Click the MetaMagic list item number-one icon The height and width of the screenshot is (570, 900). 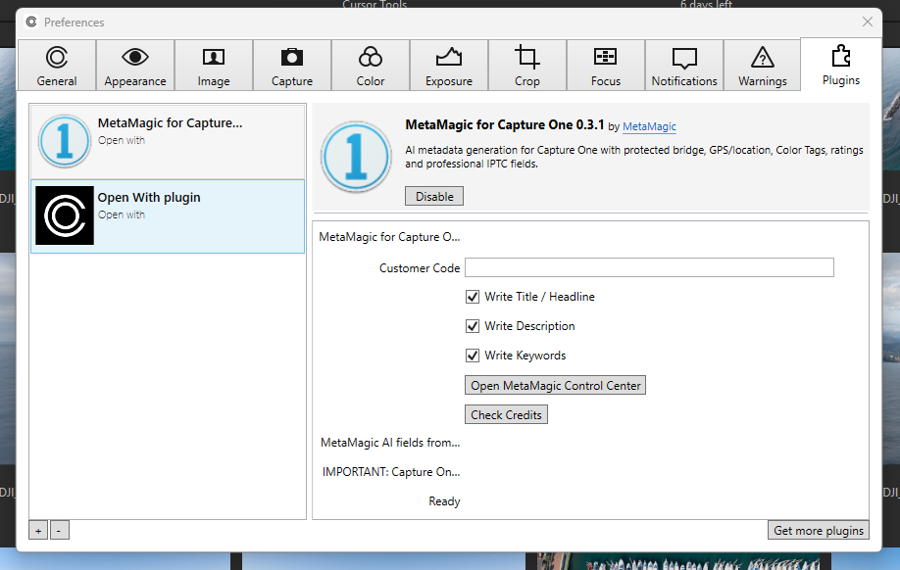point(65,141)
